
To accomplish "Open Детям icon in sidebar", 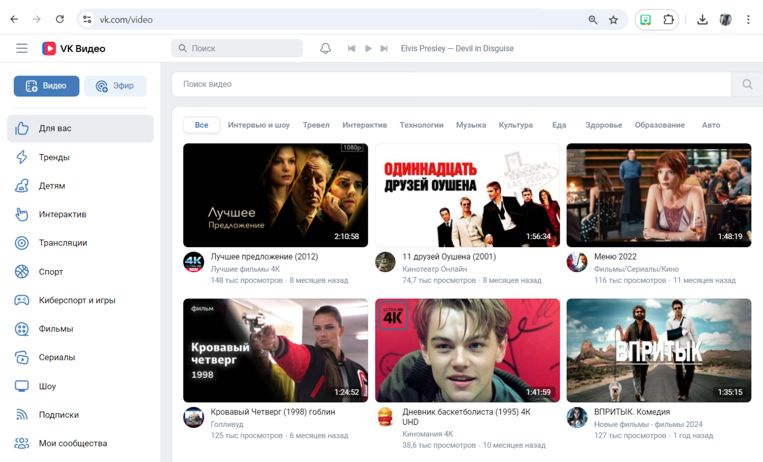I will coord(22,186).
